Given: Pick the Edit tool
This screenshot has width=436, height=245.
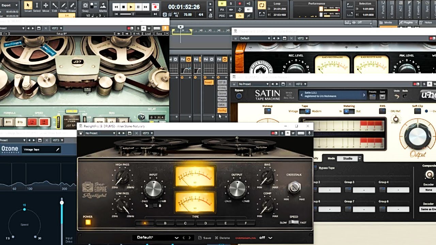Looking at the screenshot, I should coord(54,7).
